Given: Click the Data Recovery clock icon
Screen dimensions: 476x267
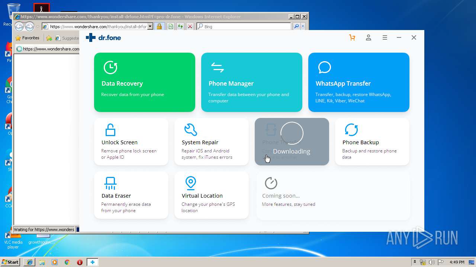Looking at the screenshot, I should tap(110, 67).
